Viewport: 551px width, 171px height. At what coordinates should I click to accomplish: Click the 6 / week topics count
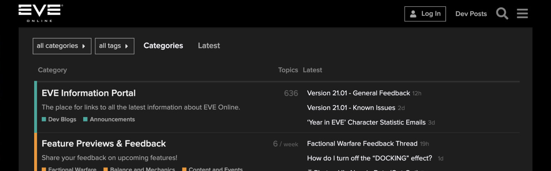pos(285,144)
